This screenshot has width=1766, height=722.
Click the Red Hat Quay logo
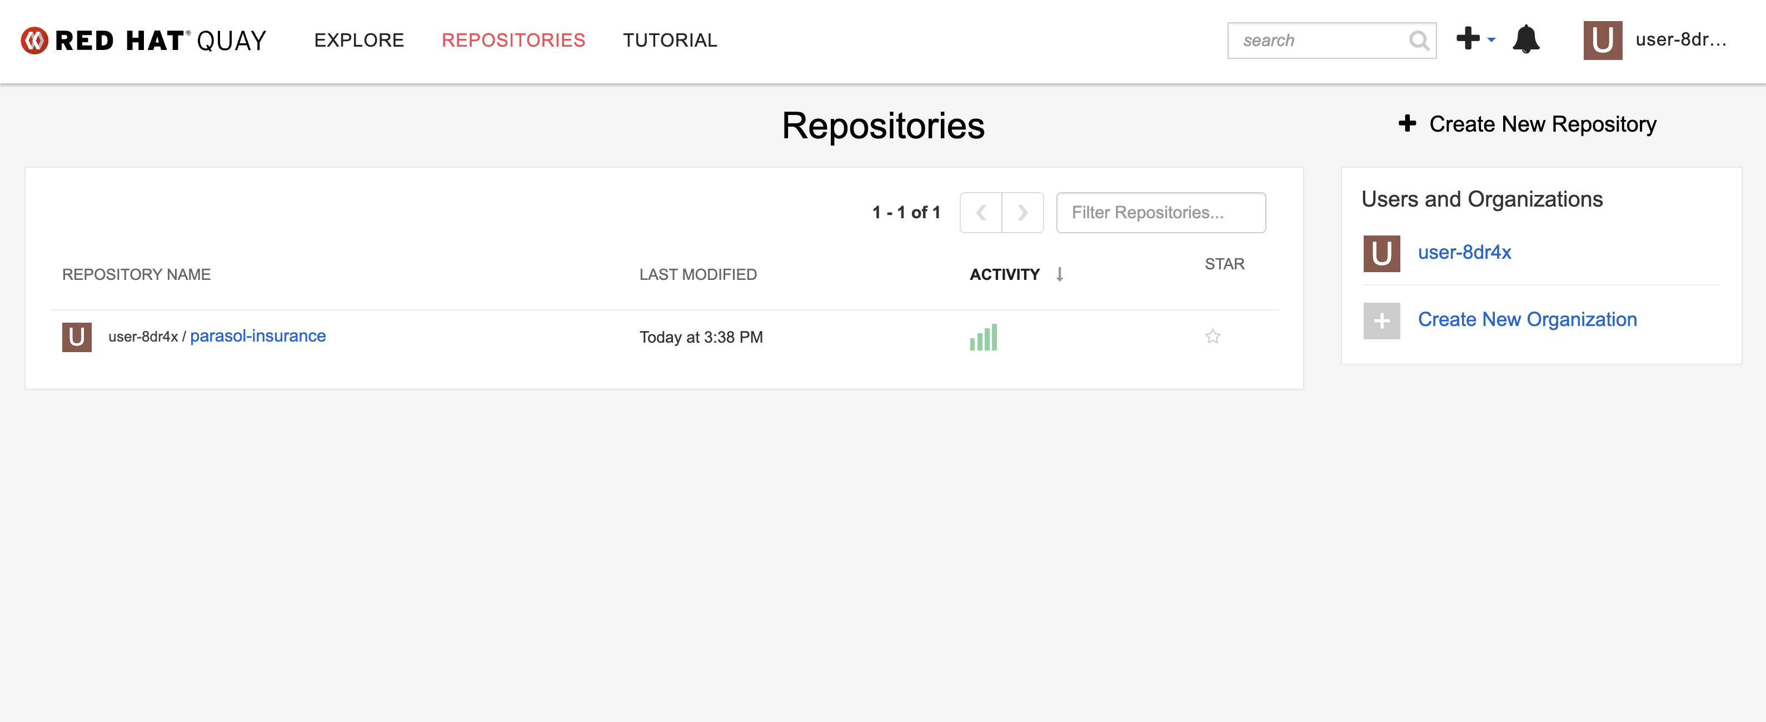click(143, 41)
